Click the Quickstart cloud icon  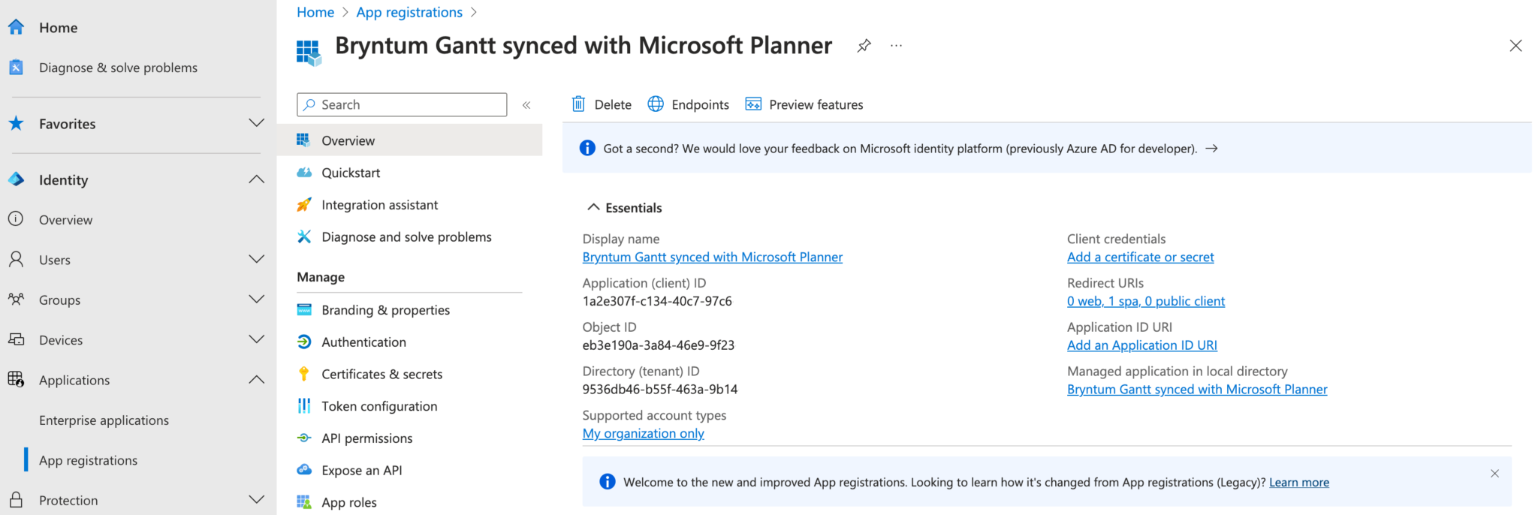point(304,173)
